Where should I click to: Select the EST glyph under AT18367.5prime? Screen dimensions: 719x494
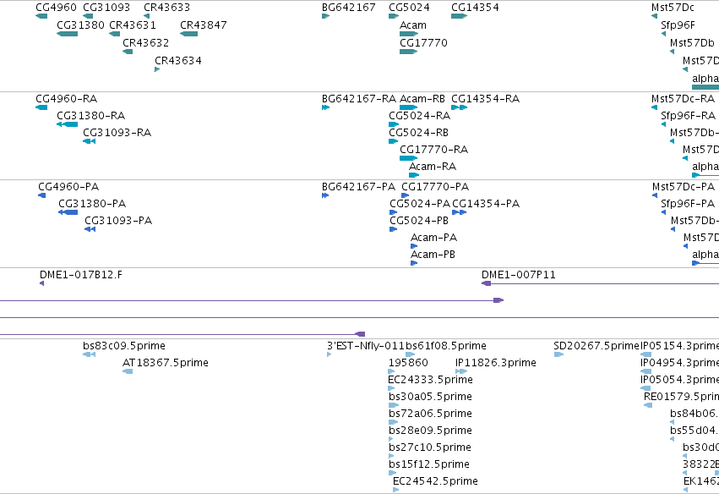(x=128, y=371)
